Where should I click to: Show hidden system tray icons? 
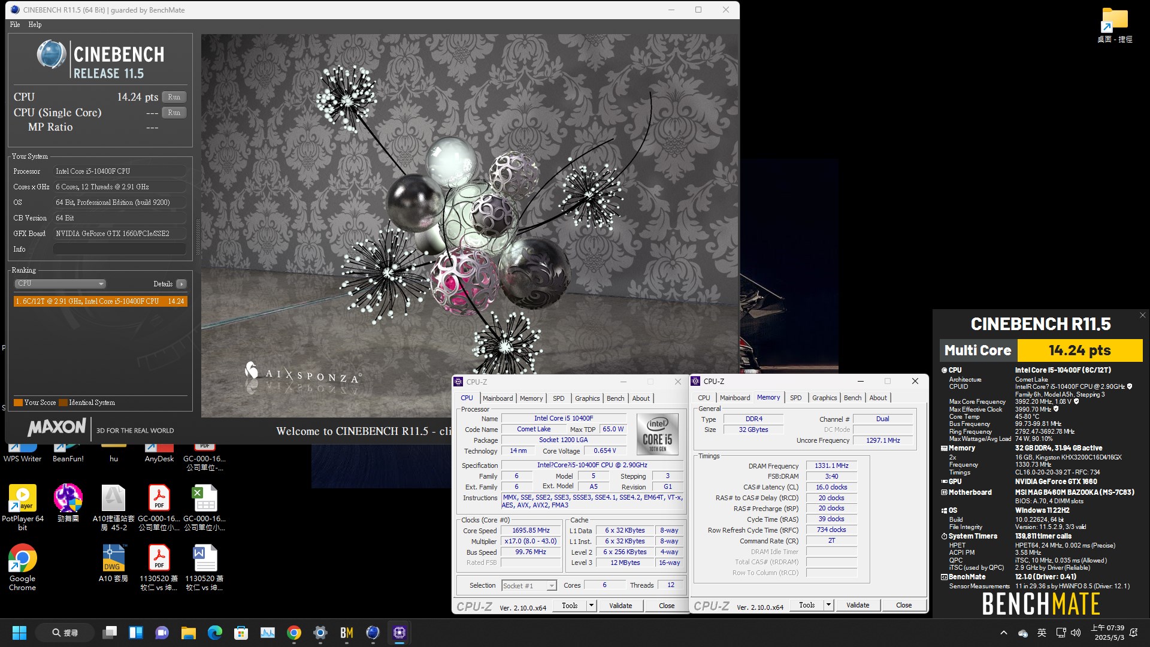[x=1004, y=633]
